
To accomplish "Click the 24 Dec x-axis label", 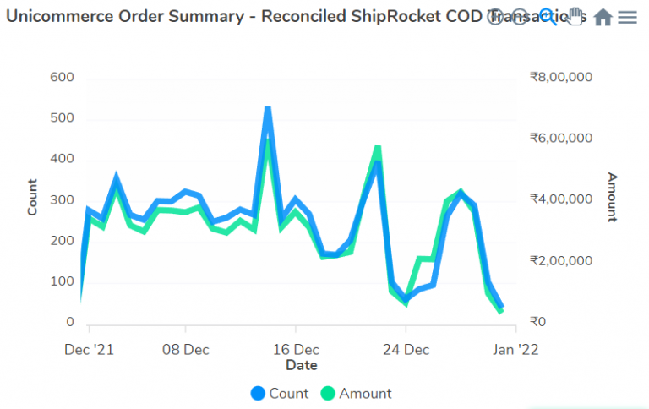I will (406, 349).
